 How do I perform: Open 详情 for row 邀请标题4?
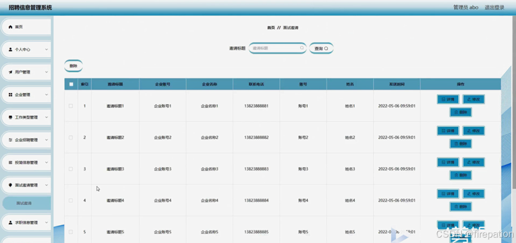[x=448, y=194]
